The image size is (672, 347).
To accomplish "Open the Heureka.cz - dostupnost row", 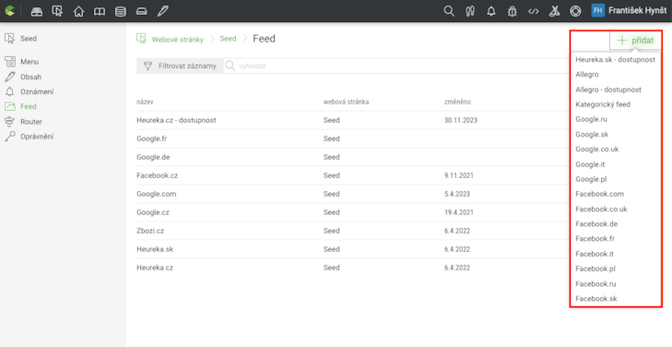I will click(353, 121).
